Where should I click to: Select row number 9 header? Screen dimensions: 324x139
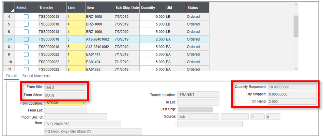click(x=9, y=54)
